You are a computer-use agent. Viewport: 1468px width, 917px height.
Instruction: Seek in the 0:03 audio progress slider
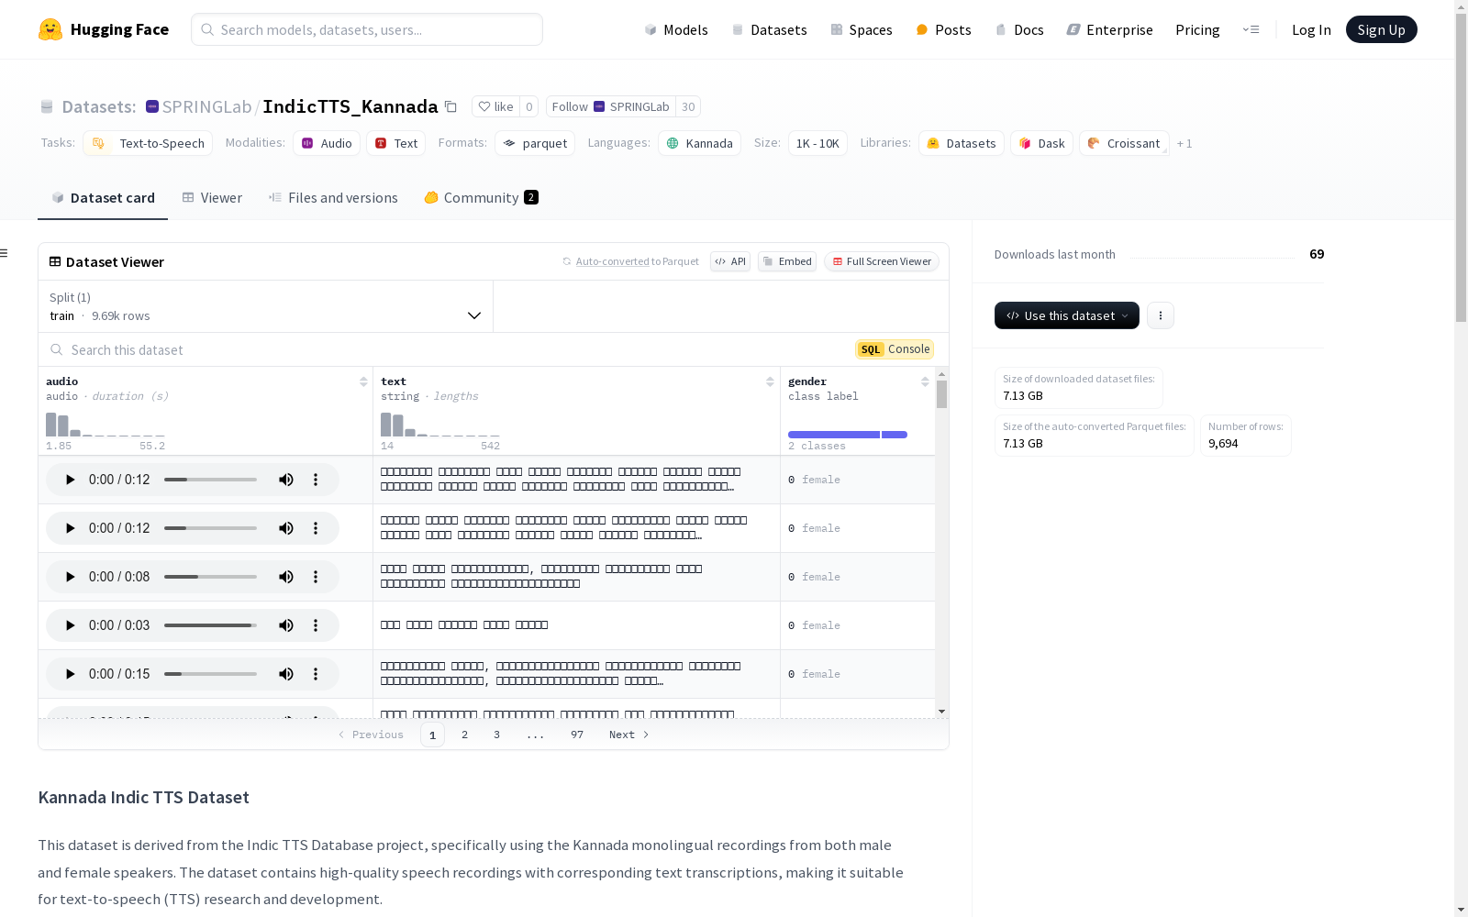coord(210,625)
